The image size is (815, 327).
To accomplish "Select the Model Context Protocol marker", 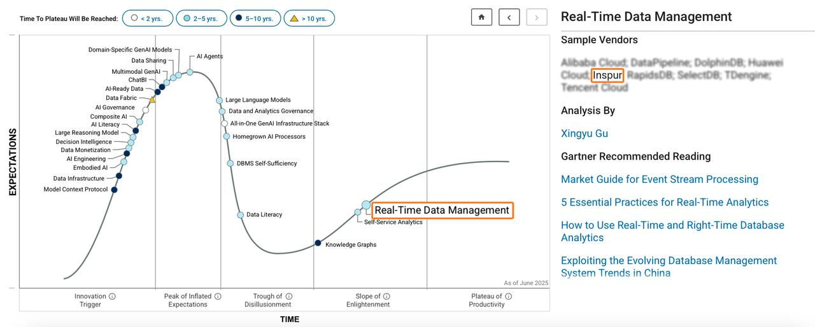I will [x=114, y=190].
